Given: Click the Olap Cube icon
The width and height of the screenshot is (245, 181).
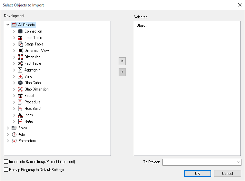Looking at the screenshot, I should point(20,83).
